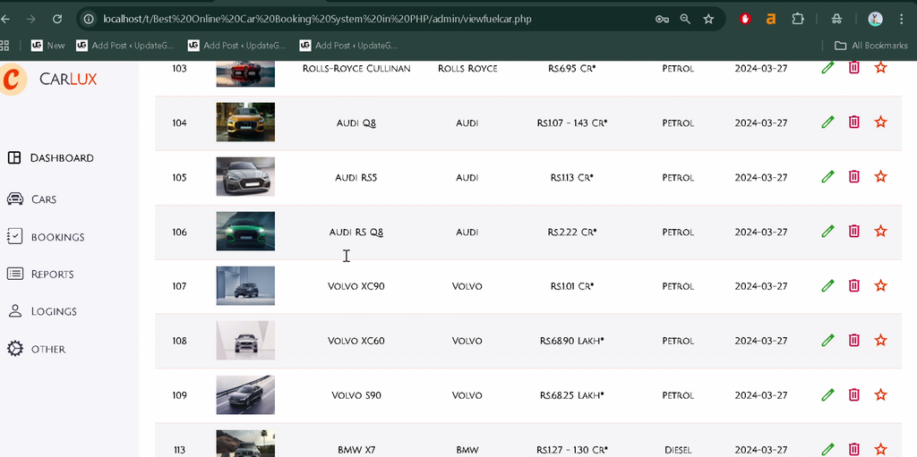
Task: Click the password key icon in address bar
Action: coord(662,20)
